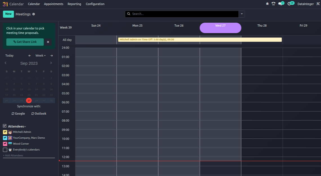Toggle the Attendees master checkbox
Viewport: 321px width, 176px height.
(4, 126)
